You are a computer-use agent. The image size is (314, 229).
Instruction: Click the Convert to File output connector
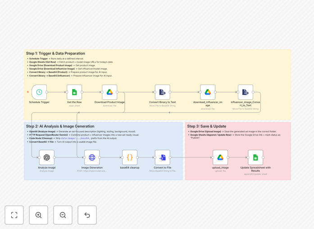170,157
